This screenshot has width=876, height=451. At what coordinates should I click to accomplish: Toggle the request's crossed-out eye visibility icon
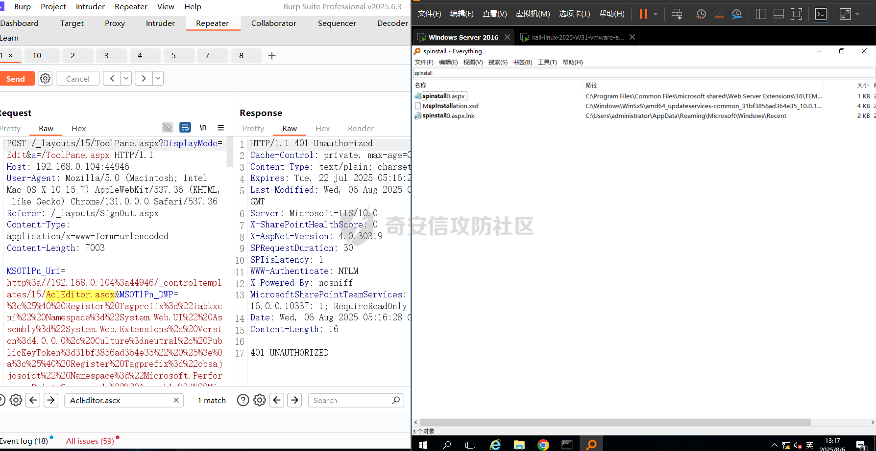168,128
